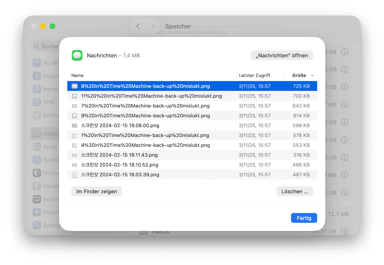This screenshot has width=384, height=265.
Task: Select file 7%20in%20Time%20Machine-back-up%20mislukt.png
Action: click(192, 106)
